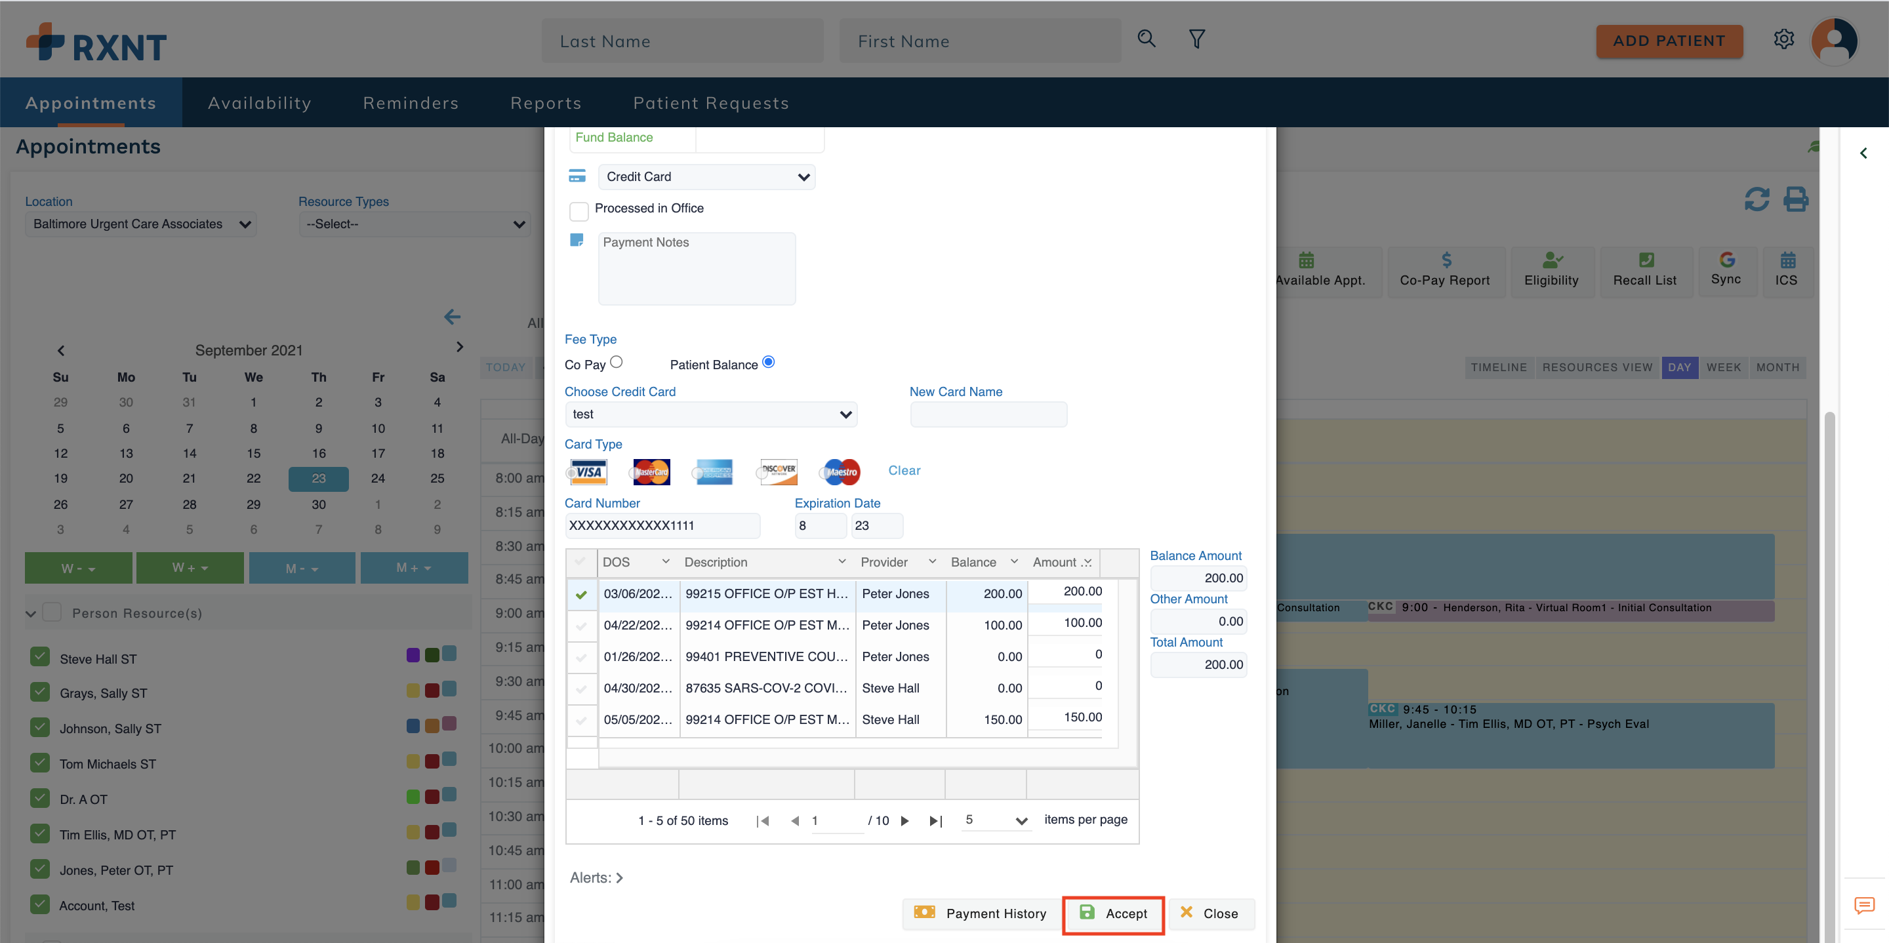Click the Payment Notes field
This screenshot has width=1889, height=943.
pyautogui.click(x=697, y=268)
